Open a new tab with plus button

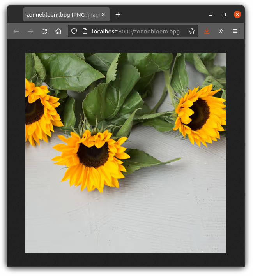tap(118, 15)
